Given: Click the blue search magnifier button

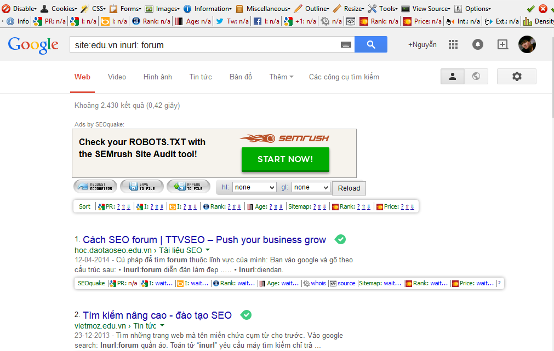Looking at the screenshot, I should click(x=370, y=44).
